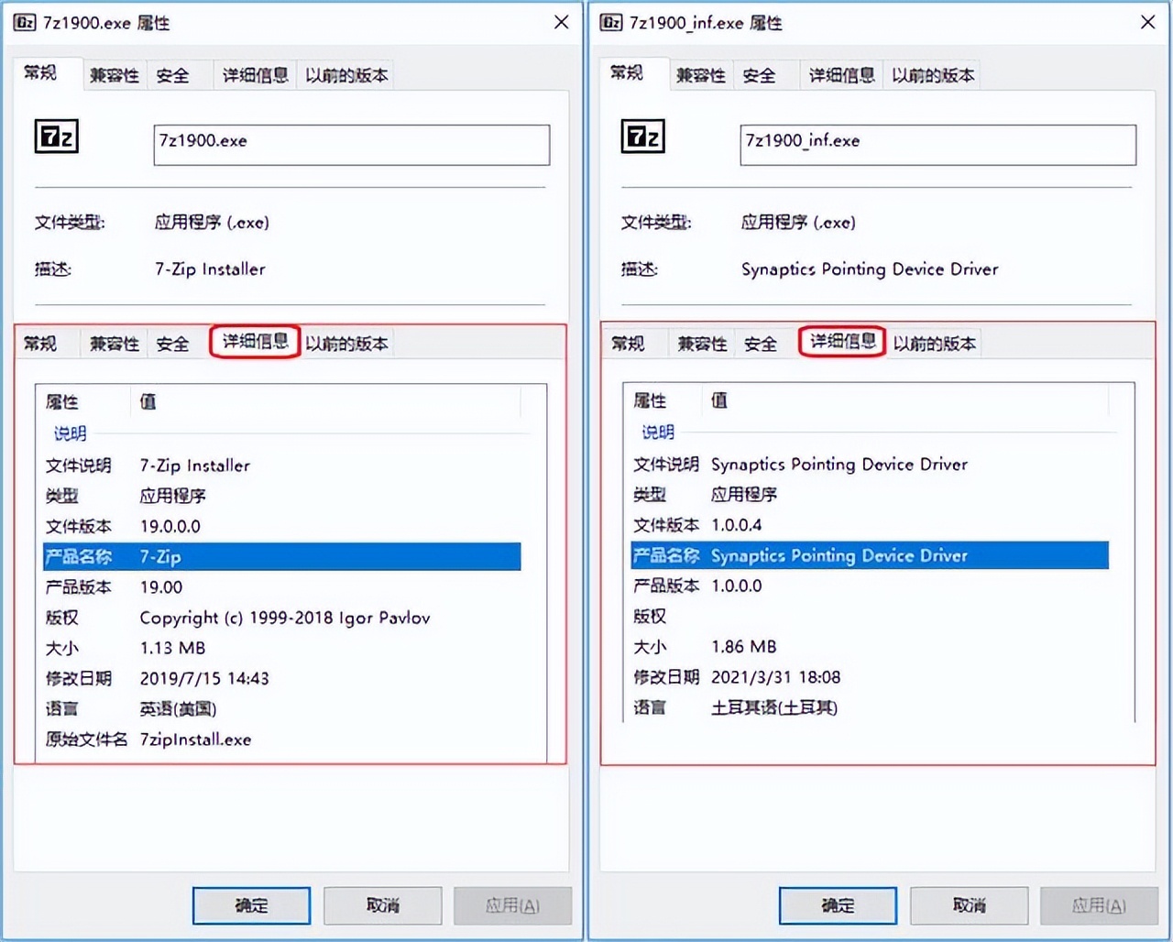Click 取消 button in the 7z1900.exe dialog
The height and width of the screenshot is (942, 1173).
pyautogui.click(x=382, y=905)
